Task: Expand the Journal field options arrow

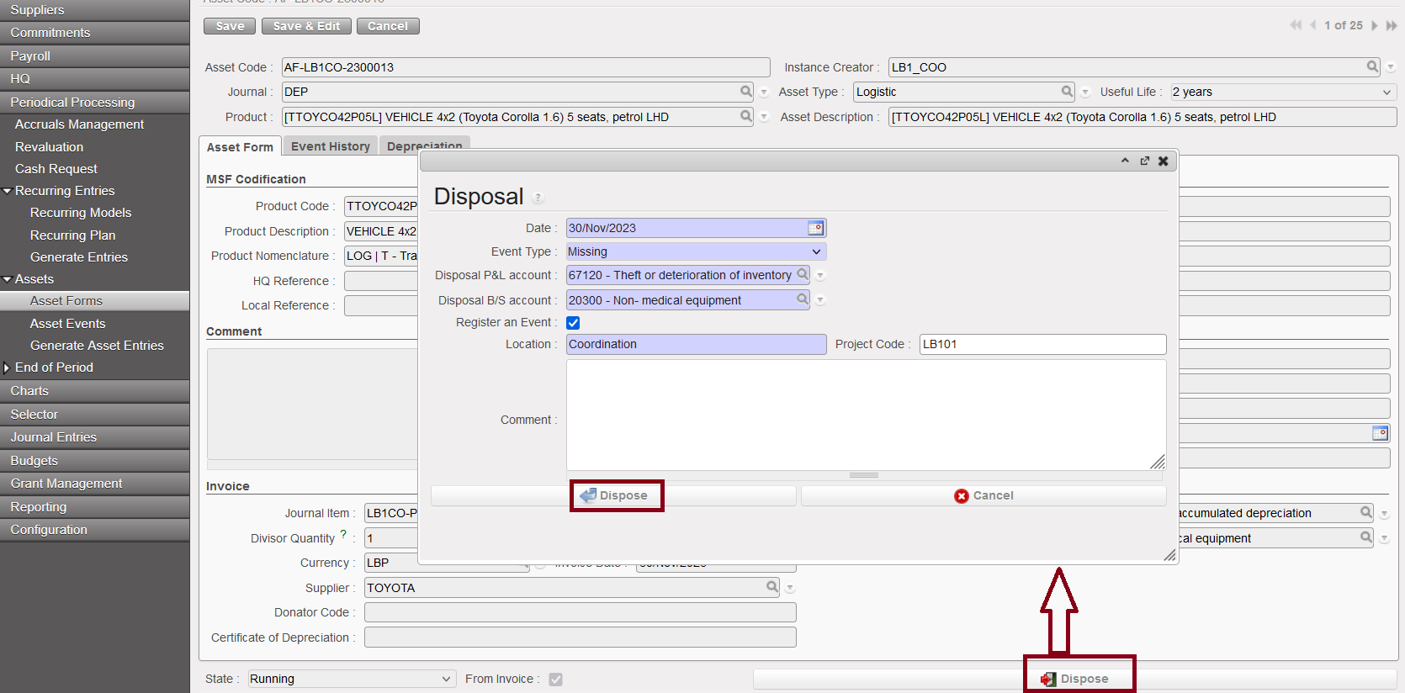Action: [x=764, y=92]
